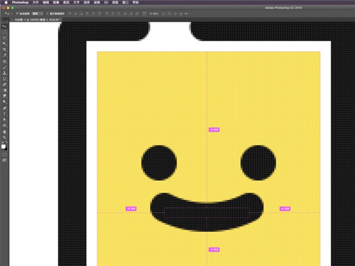The width and height of the screenshot is (355, 266).
Task: Open the 窗口 menu
Action: click(x=125, y=2)
